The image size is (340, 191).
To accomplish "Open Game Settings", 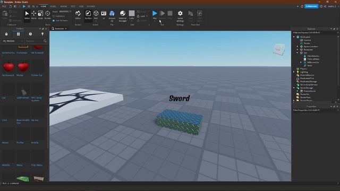I will (180, 16).
